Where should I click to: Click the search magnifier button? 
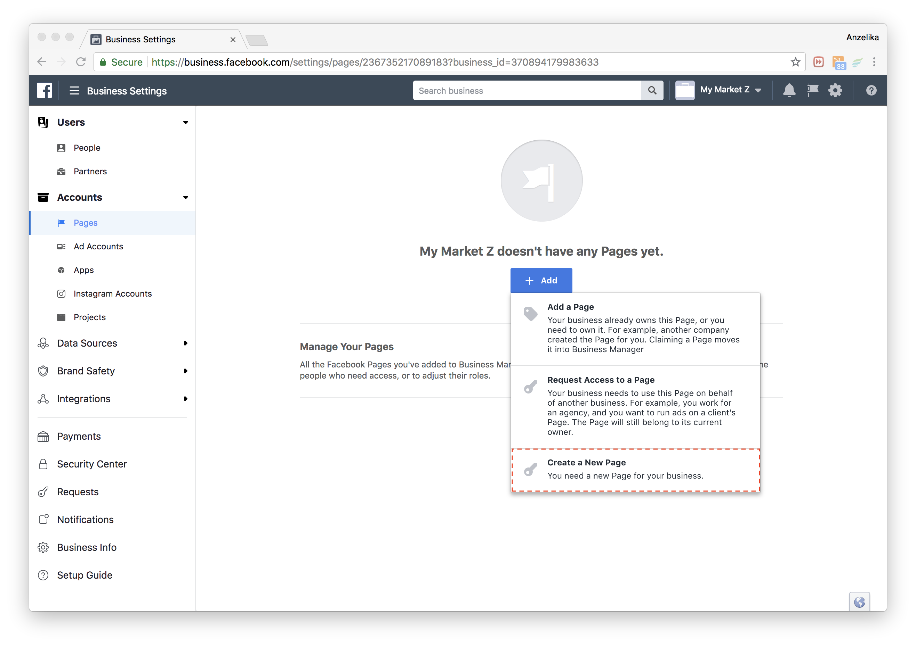point(652,90)
